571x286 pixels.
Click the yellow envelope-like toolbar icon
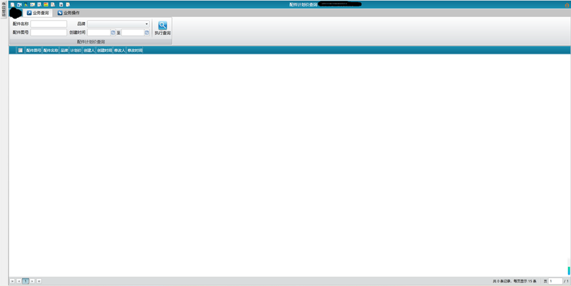tap(32, 5)
